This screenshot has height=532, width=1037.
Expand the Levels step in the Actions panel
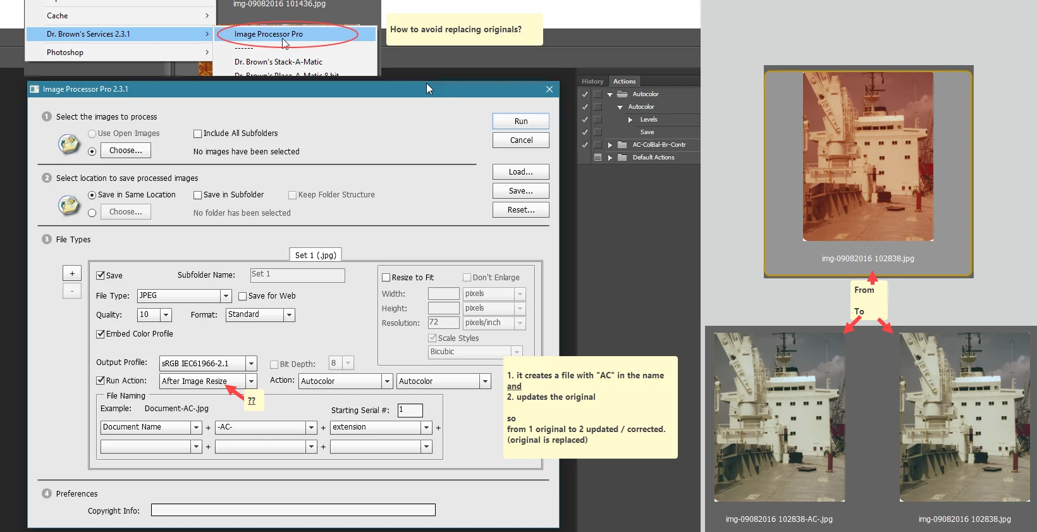point(630,120)
